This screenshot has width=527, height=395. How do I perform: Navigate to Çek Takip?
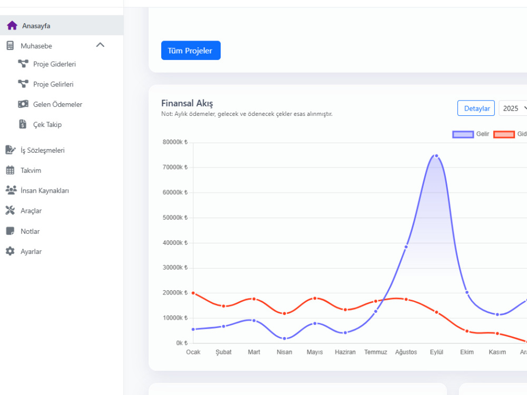pyautogui.click(x=47, y=125)
